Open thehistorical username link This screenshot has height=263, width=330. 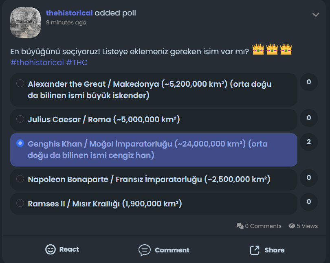[69, 13]
